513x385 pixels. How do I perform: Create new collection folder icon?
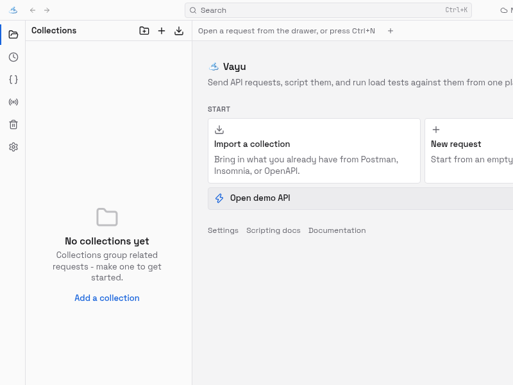pyautogui.click(x=144, y=31)
